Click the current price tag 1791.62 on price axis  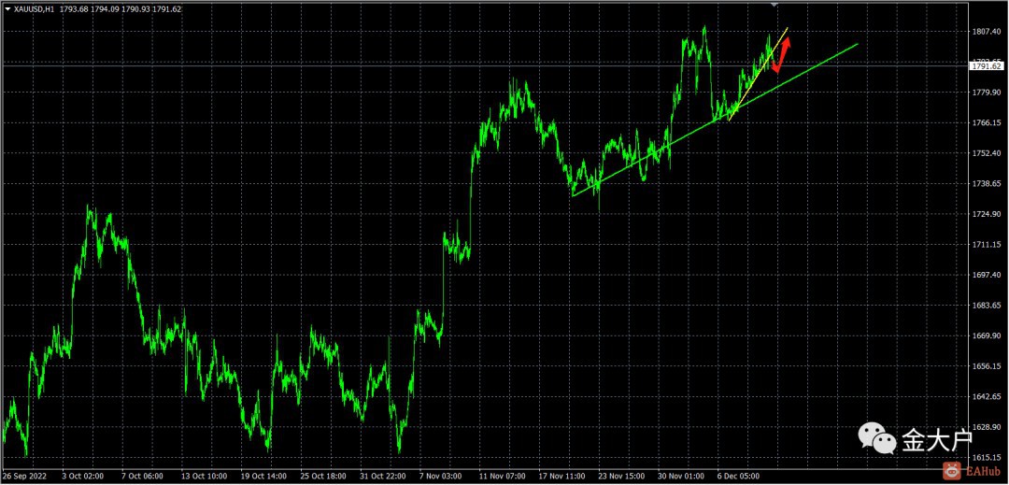[x=988, y=65]
